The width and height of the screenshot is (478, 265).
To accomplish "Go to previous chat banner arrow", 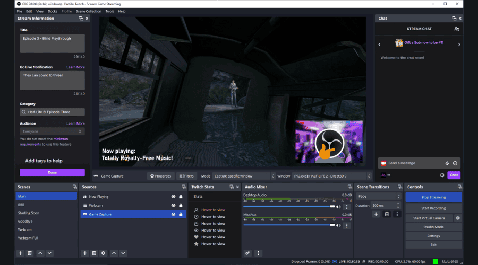I will click(x=380, y=45).
